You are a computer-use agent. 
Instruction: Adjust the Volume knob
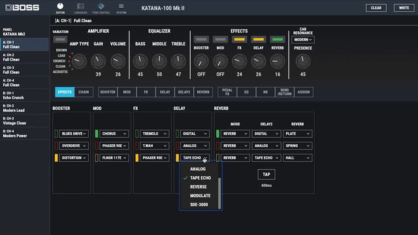coord(118,61)
